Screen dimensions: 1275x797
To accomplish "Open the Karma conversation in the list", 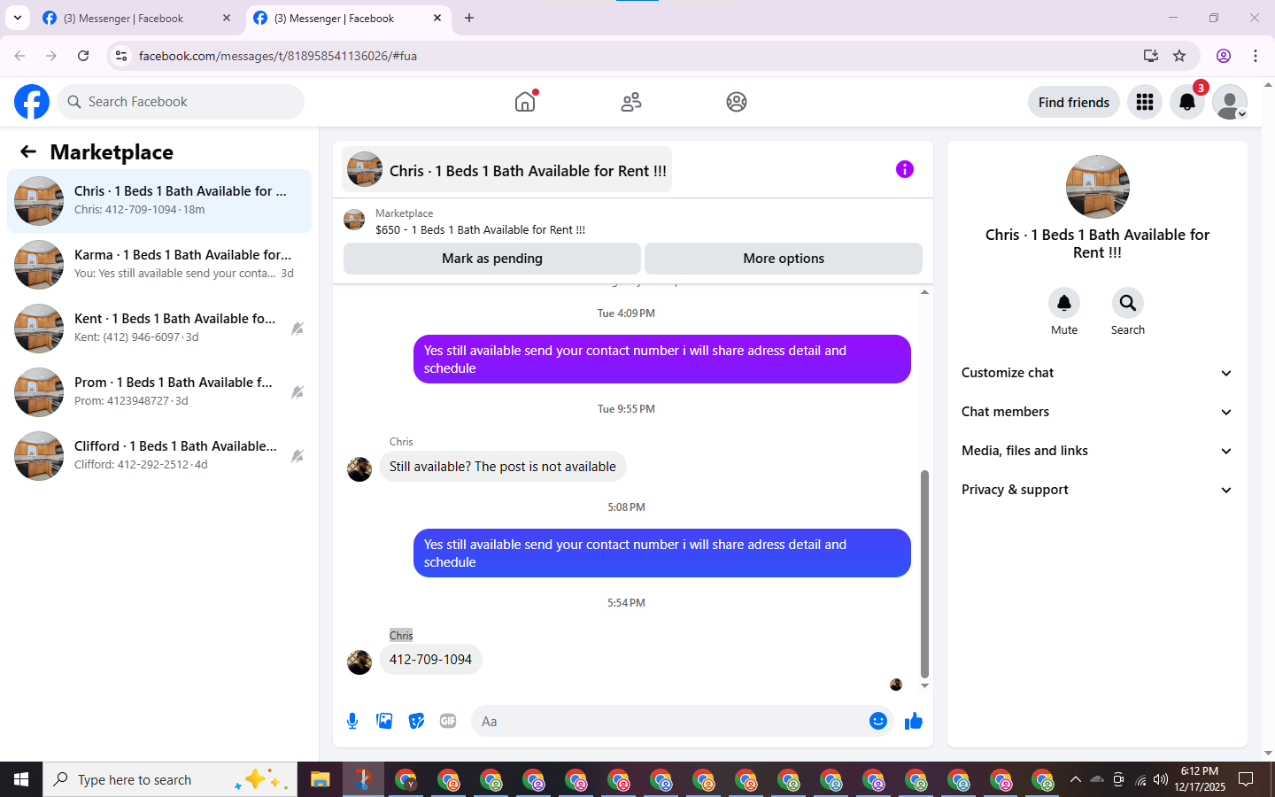I will (x=159, y=265).
